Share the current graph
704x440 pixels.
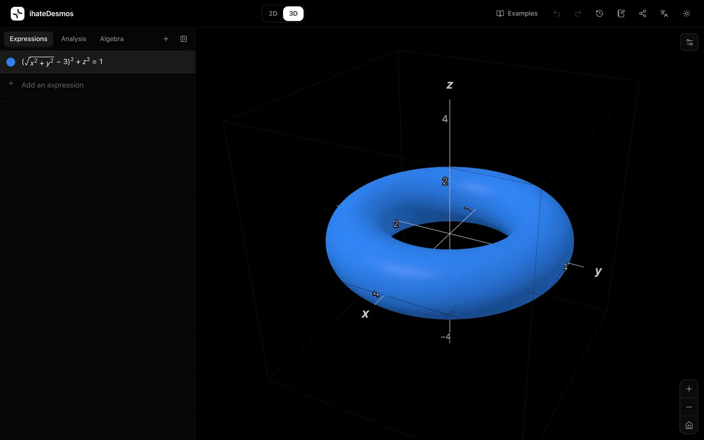(x=642, y=14)
